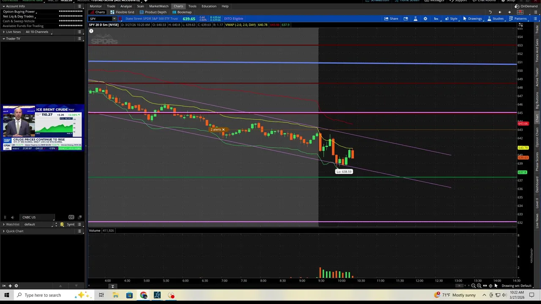Click the chart alerts calendar icon

point(406,19)
